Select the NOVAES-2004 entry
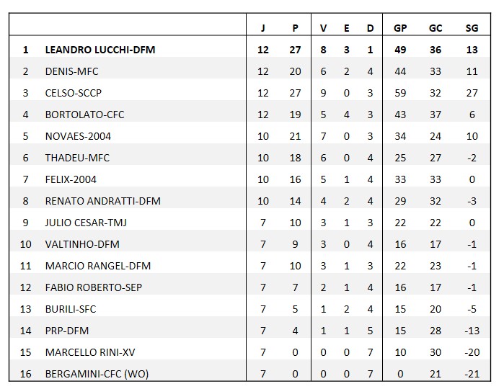Image resolution: width=504 pixels, height=389 pixels. (78, 136)
